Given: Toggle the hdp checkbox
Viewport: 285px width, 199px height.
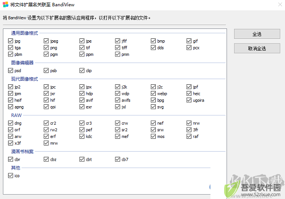Looking at the screenshot, I should [82, 93].
